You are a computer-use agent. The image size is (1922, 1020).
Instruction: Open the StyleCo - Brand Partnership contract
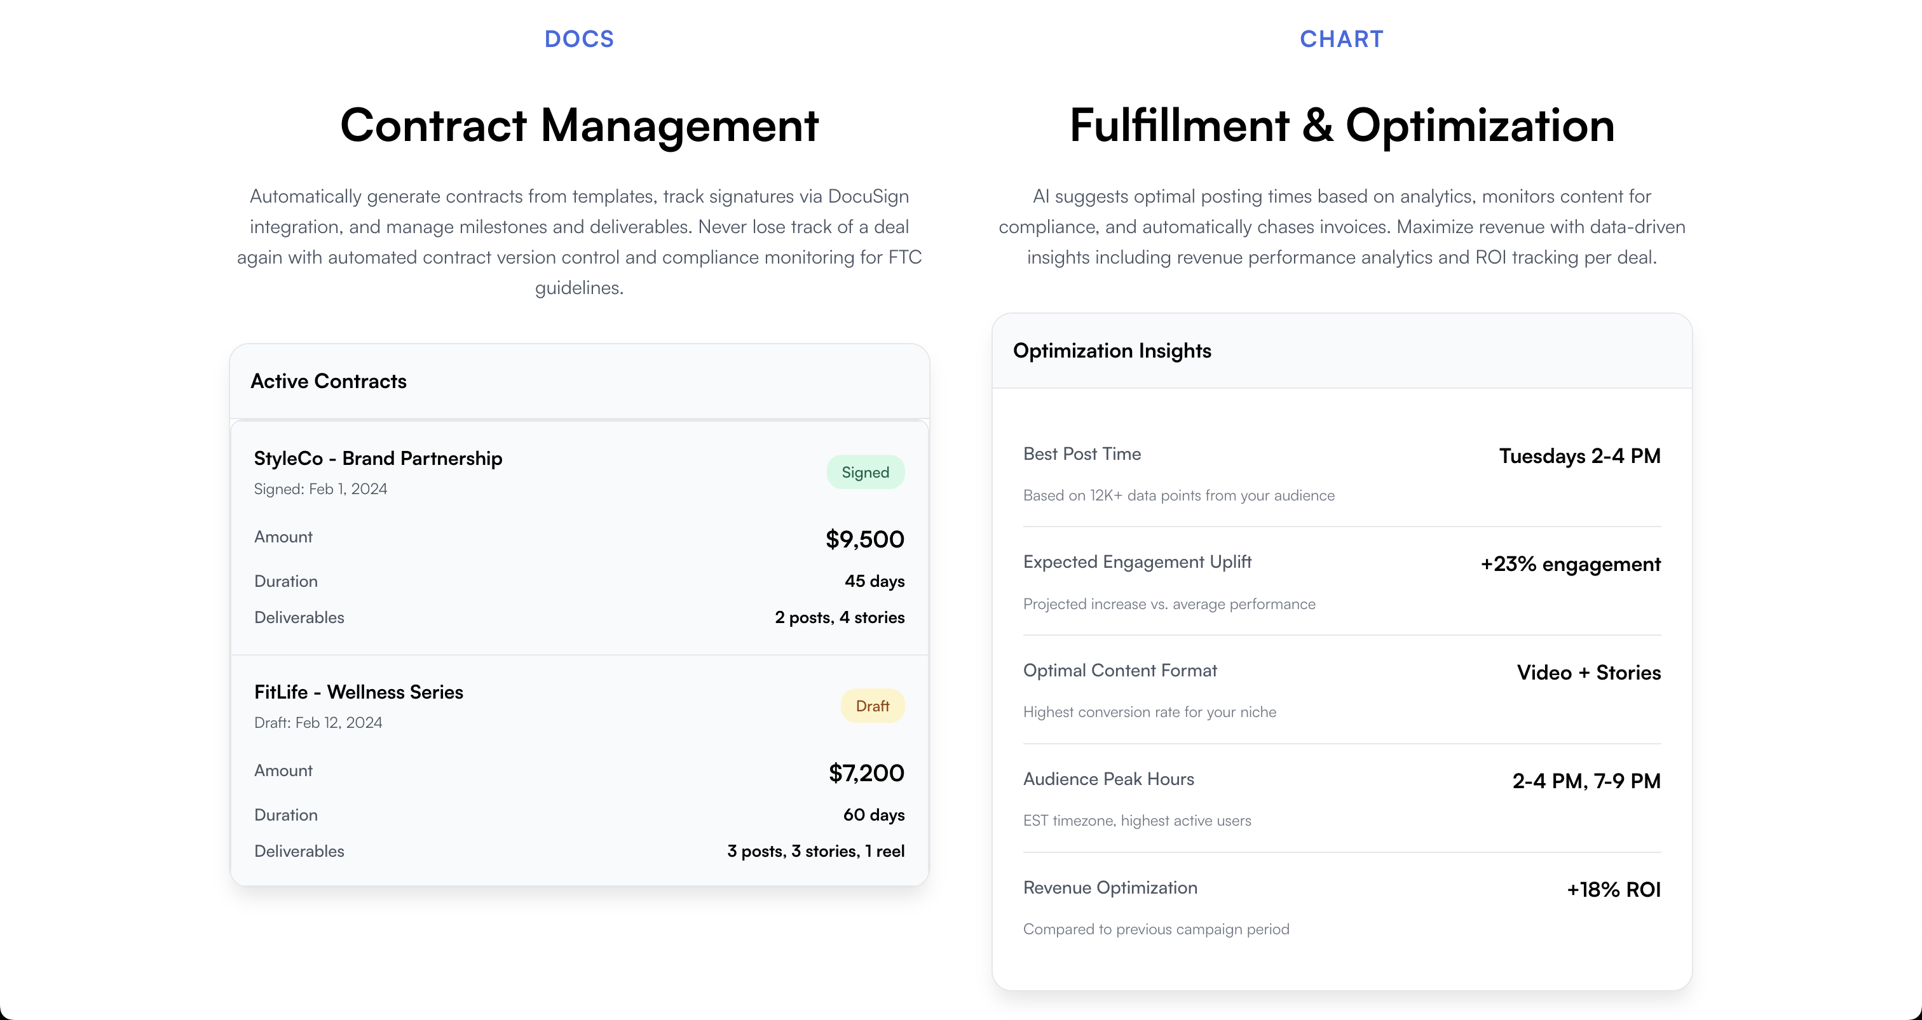378,458
